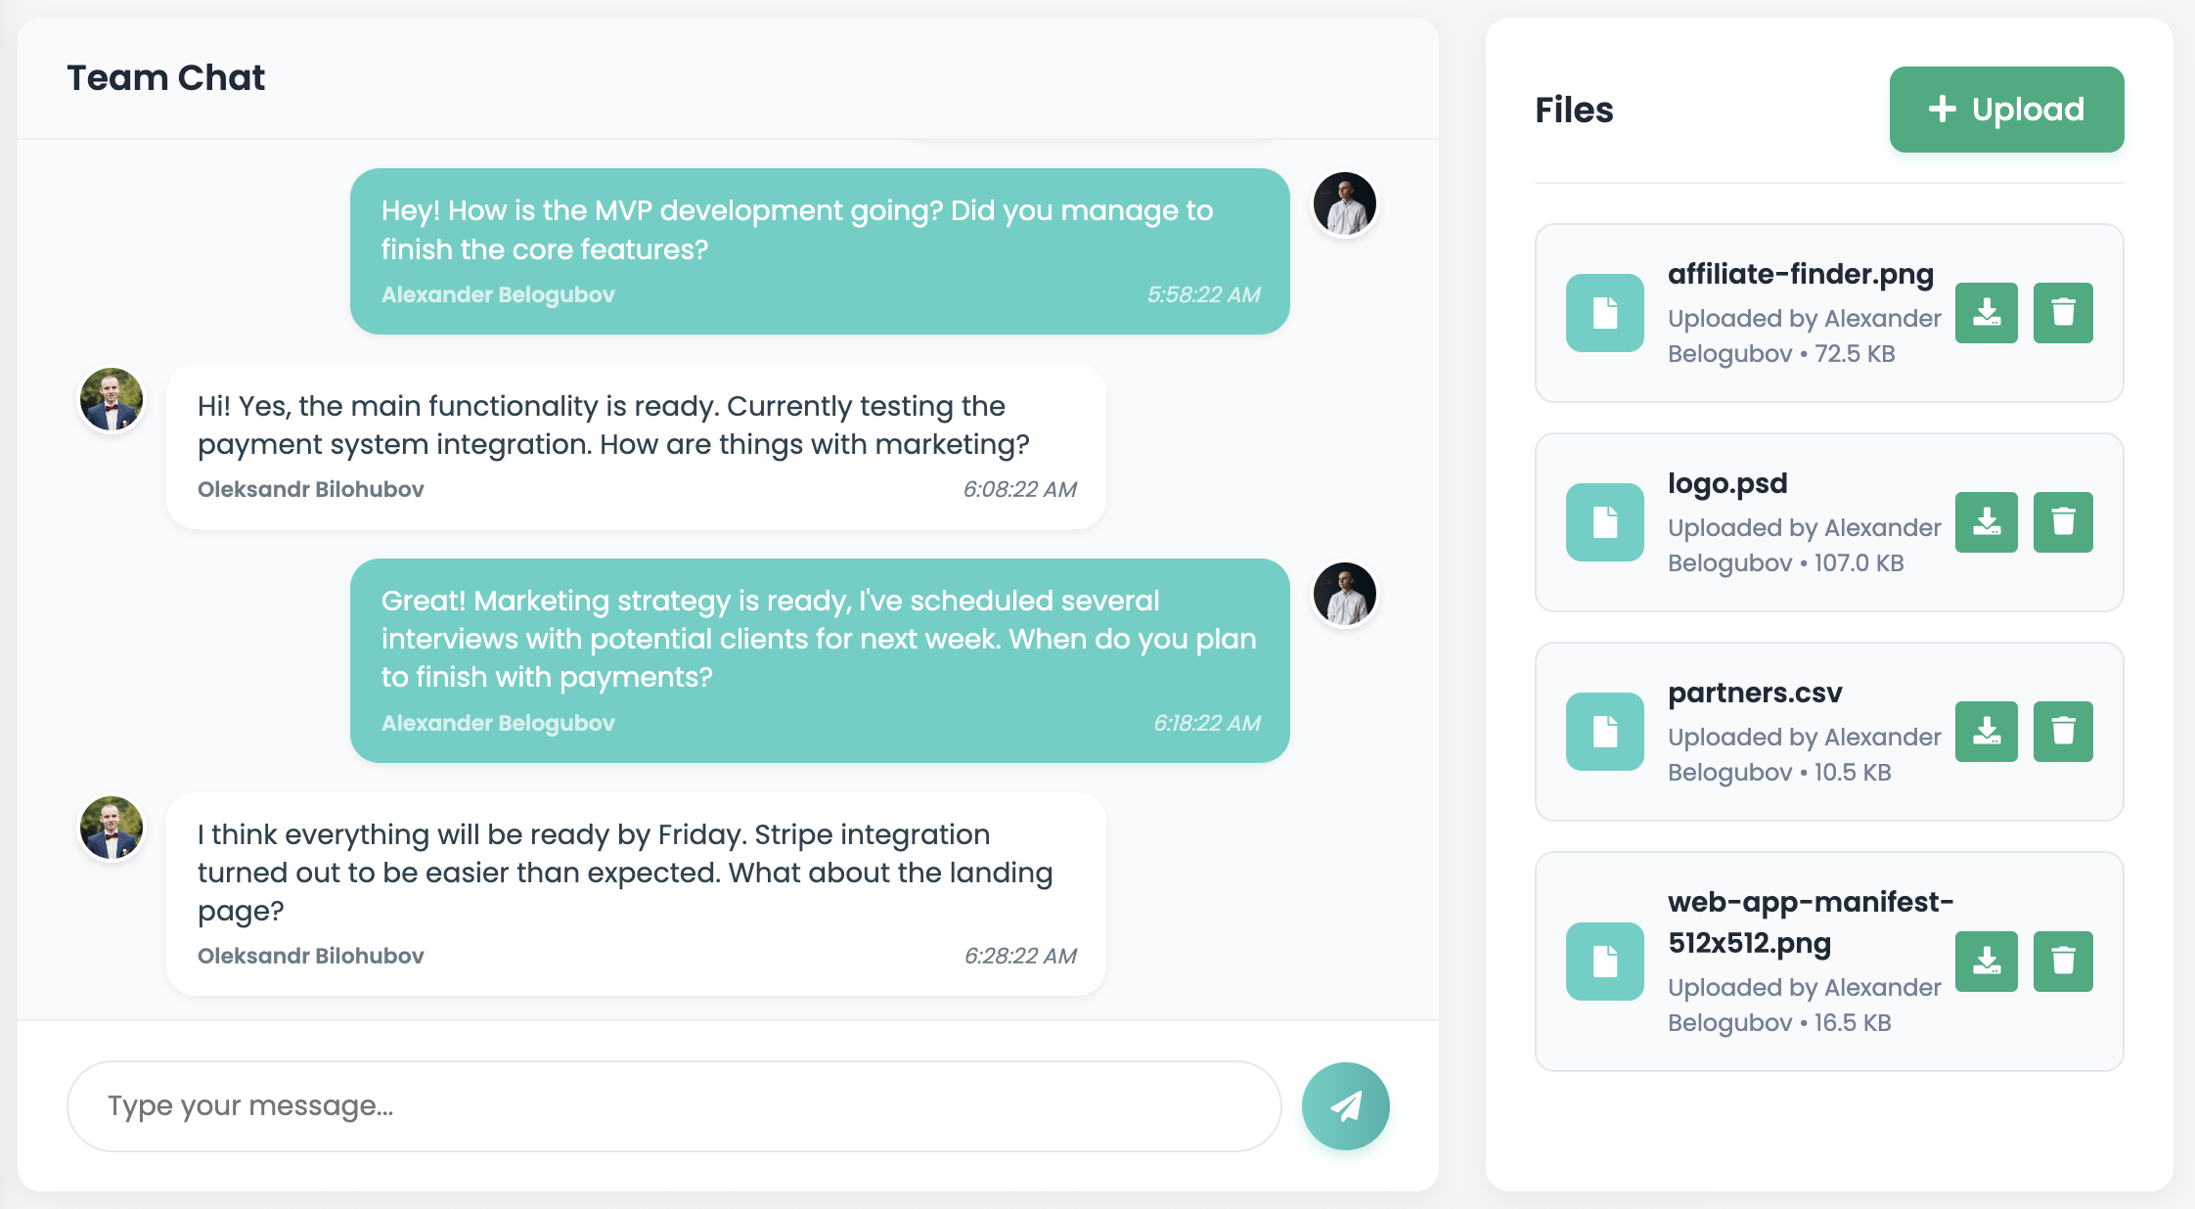Click the affiliate-finder.png document icon
The width and height of the screenshot is (2195, 1209).
pyautogui.click(x=1604, y=313)
